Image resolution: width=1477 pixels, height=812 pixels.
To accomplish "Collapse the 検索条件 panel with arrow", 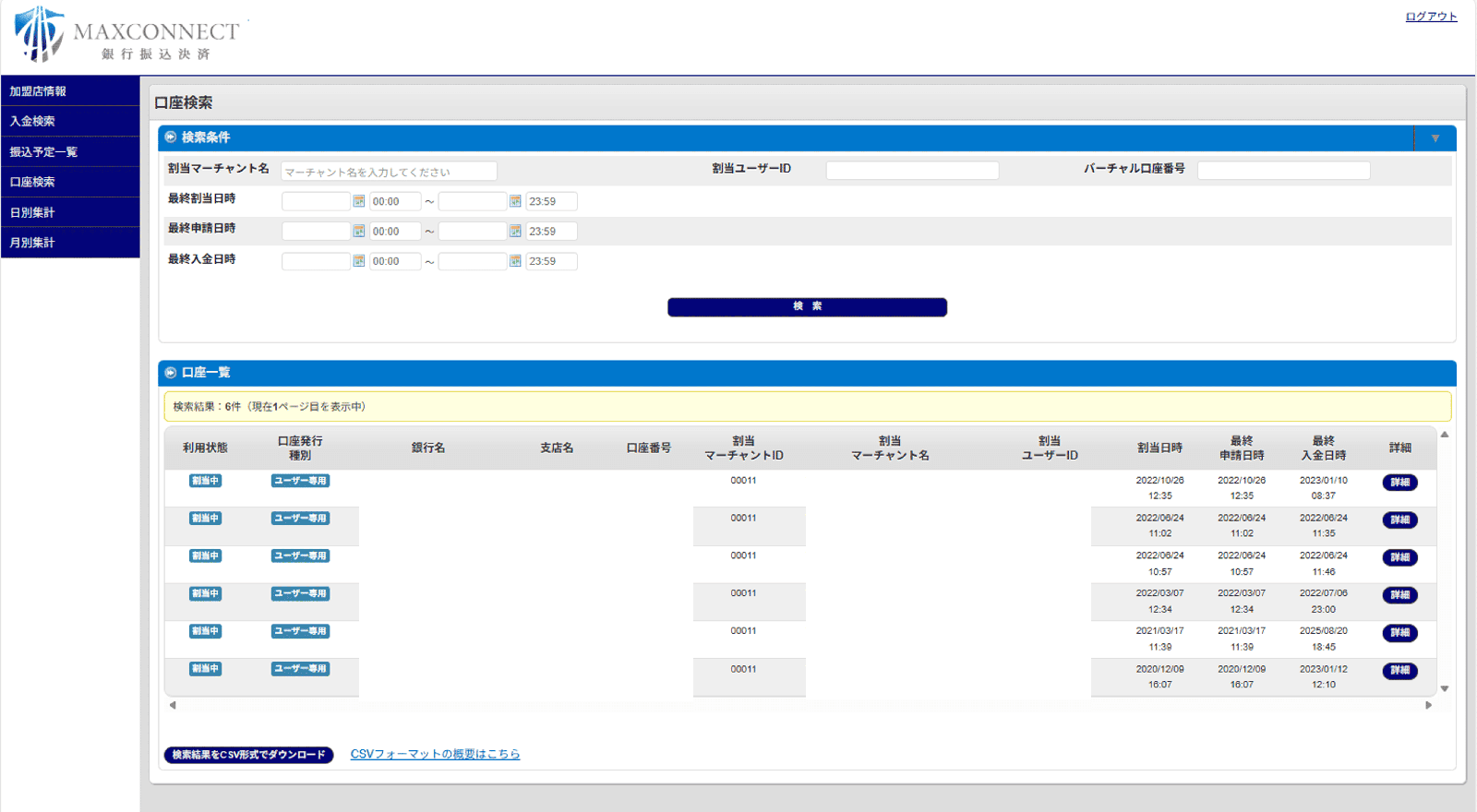I will 1435,138.
